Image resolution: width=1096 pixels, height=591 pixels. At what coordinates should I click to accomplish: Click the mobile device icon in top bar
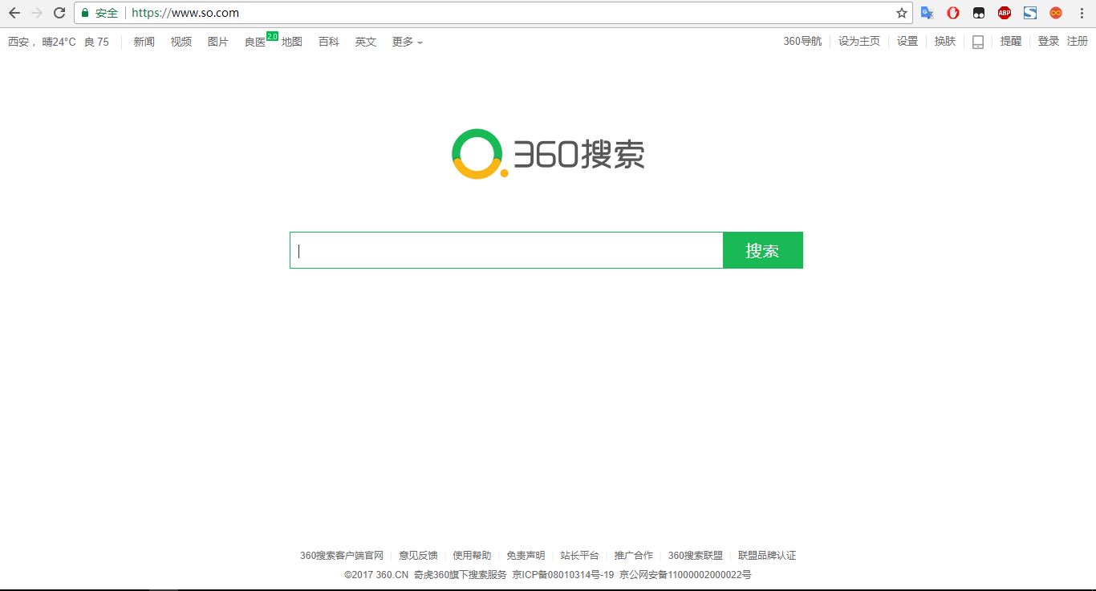click(978, 42)
